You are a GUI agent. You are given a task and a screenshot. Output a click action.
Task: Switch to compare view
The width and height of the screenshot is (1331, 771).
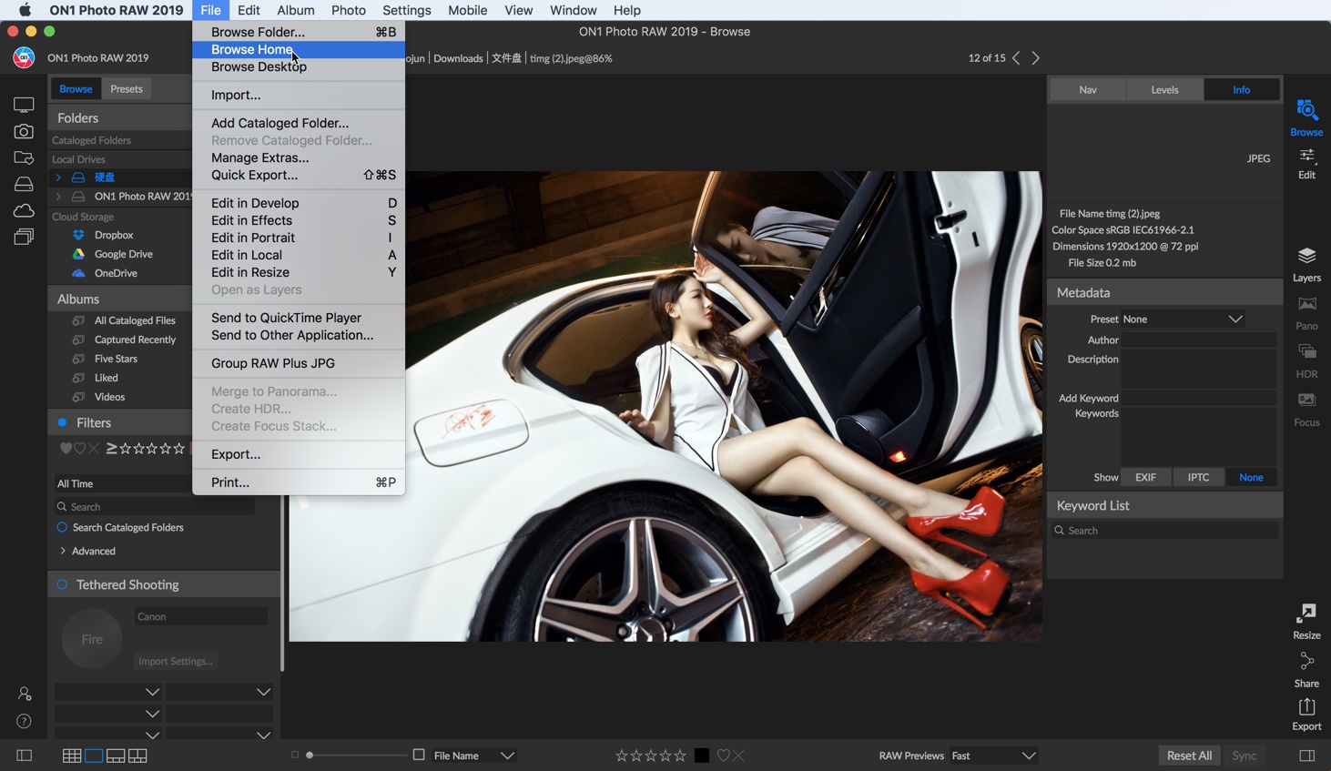coord(137,756)
